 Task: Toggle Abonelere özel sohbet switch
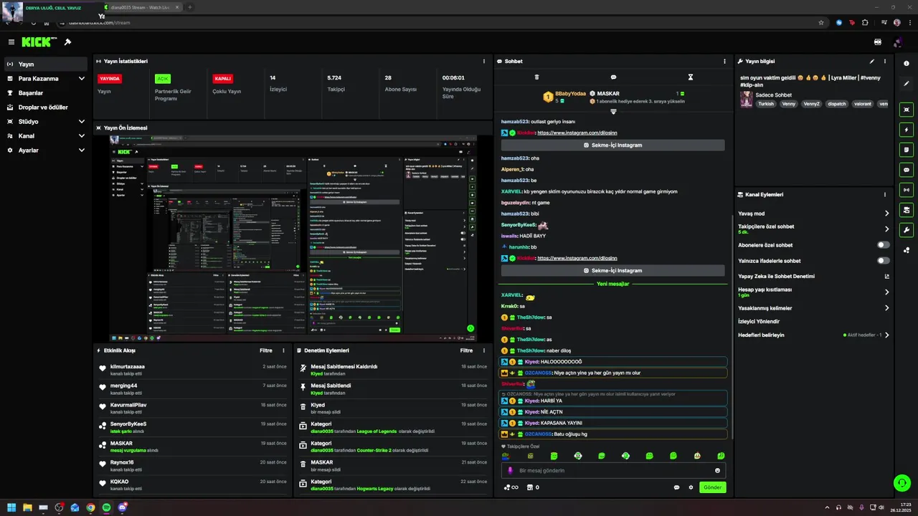pyautogui.click(x=884, y=245)
